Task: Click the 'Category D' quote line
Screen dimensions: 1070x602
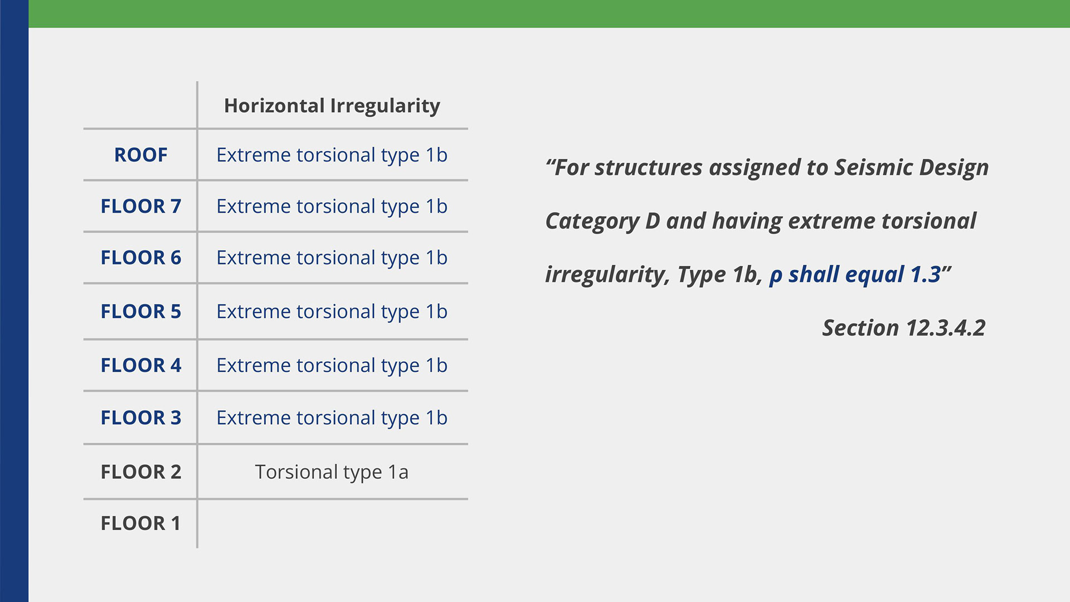Action: coord(761,221)
